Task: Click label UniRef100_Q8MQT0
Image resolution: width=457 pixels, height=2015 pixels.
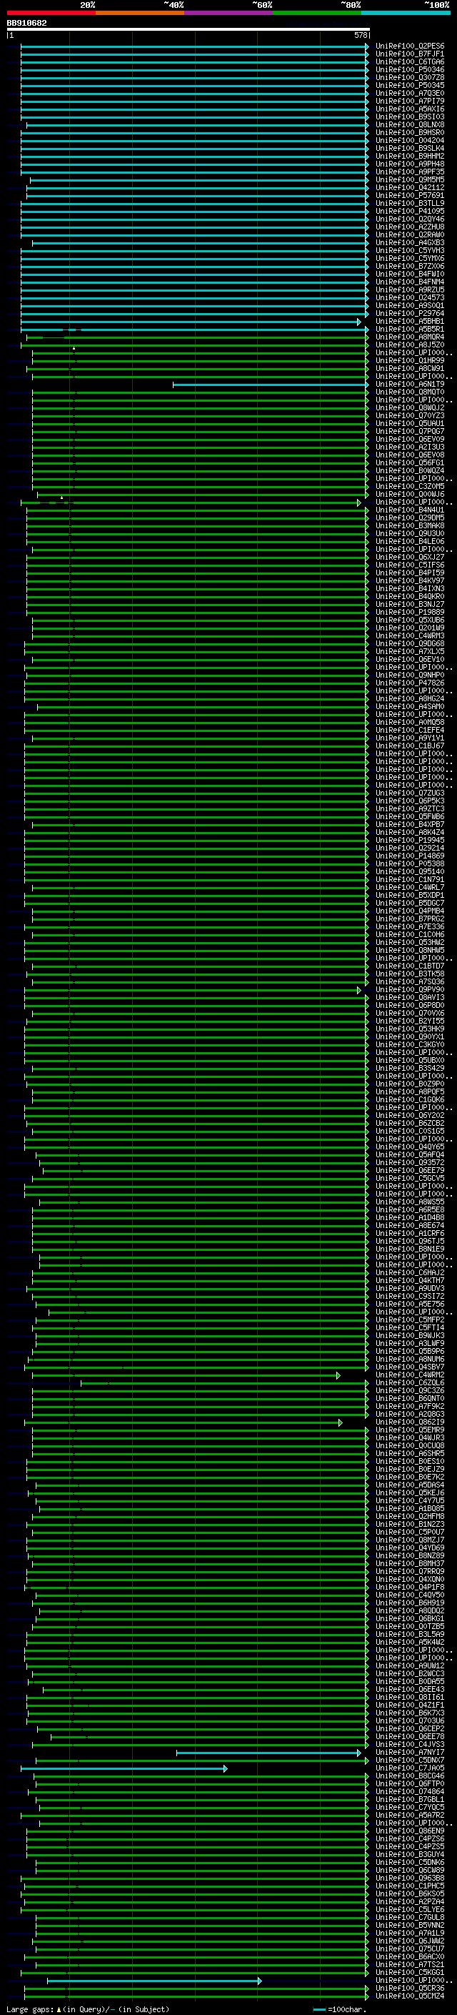Action: coord(410,392)
